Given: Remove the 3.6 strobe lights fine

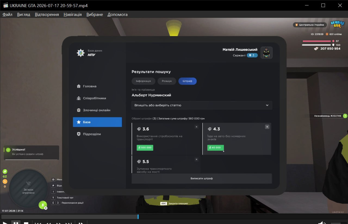Looking at the screenshot, I should coord(197,127).
